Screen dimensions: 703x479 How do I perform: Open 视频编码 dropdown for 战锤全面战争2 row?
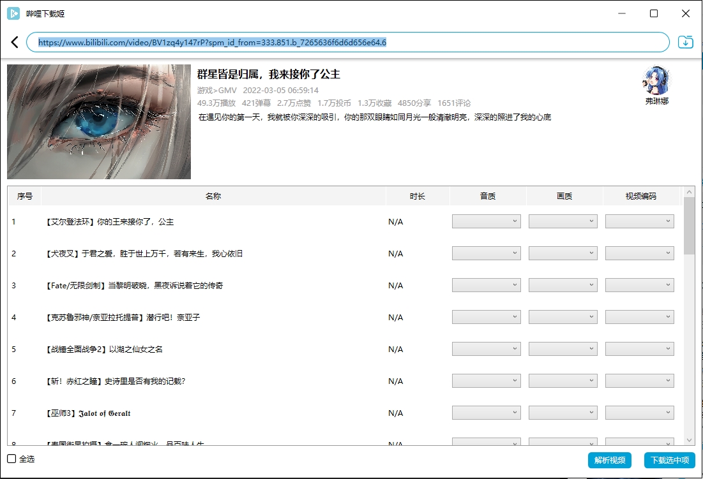(x=640, y=349)
